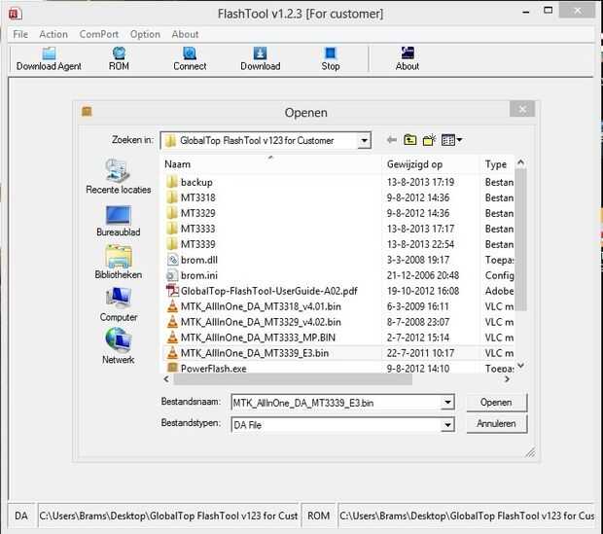603x534 pixels.
Task: Click the Download Agent toolbar icon
Action: coord(49,53)
